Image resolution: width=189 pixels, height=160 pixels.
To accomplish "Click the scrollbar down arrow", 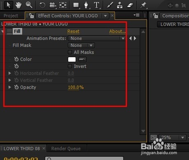I will (x=143, y=131).
